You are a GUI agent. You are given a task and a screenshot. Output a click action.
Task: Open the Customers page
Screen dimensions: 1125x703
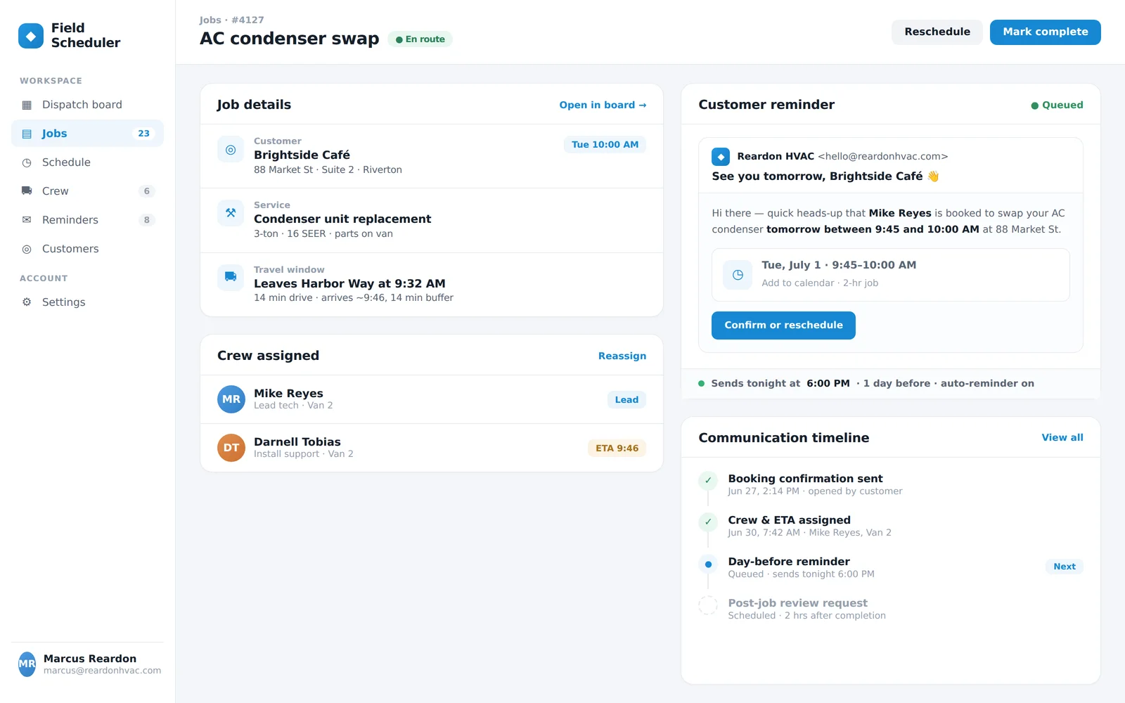[x=87, y=249]
